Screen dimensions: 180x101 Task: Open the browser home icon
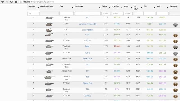click(16, 2)
